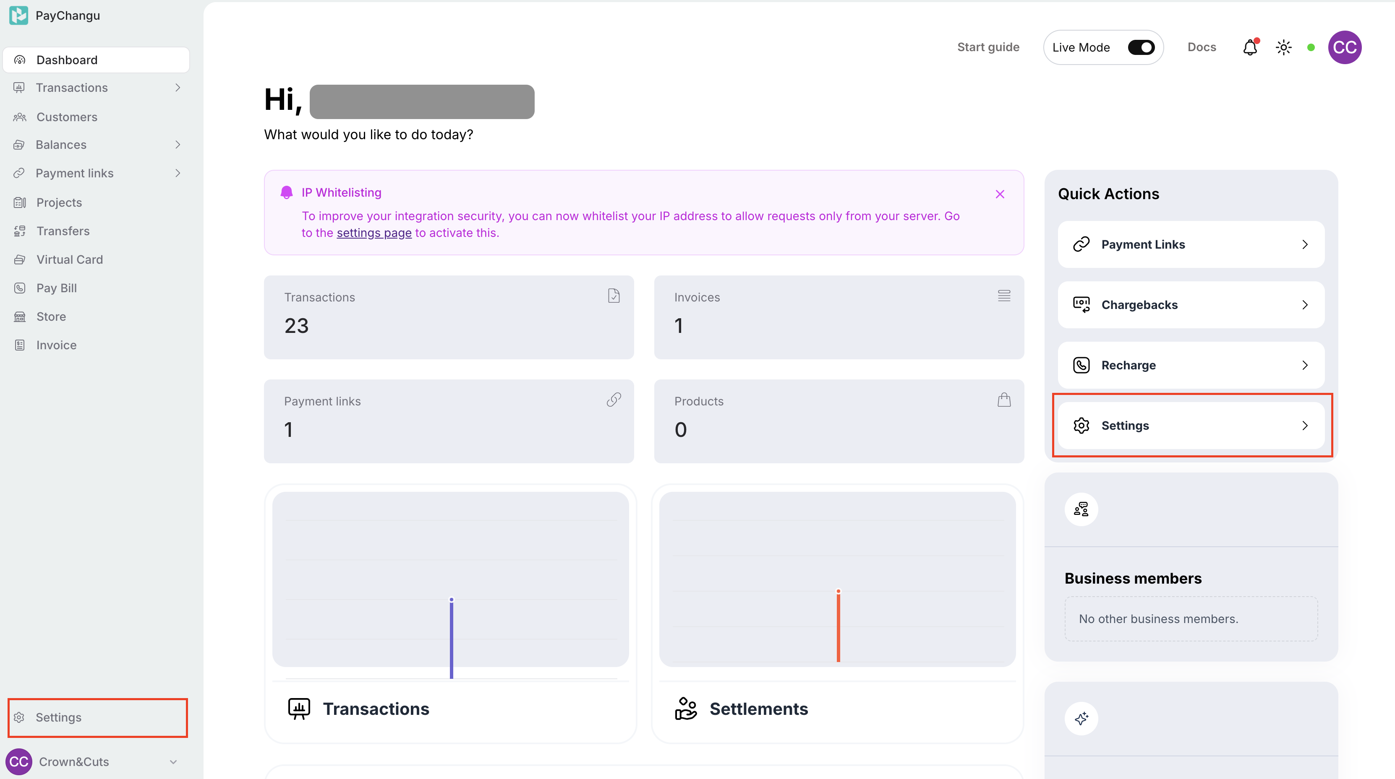
Task: Click the business members chat icon
Action: [x=1081, y=509]
